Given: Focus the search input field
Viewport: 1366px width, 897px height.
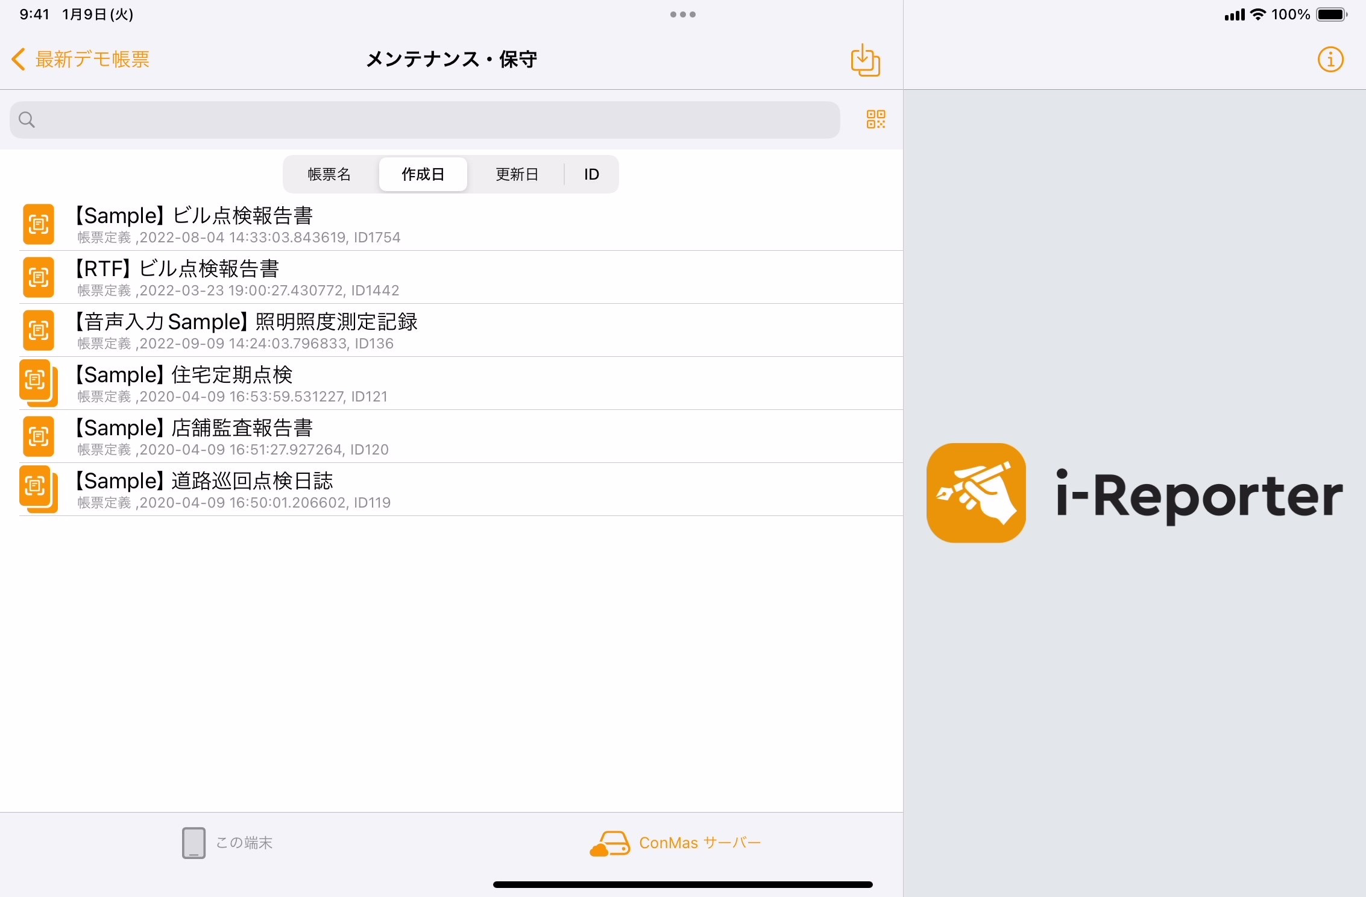Looking at the screenshot, I should [x=424, y=119].
